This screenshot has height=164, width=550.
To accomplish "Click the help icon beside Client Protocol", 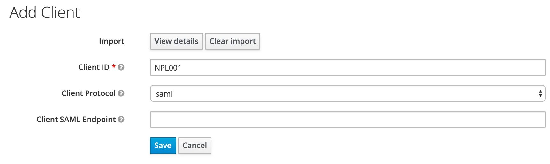I will tap(121, 93).
